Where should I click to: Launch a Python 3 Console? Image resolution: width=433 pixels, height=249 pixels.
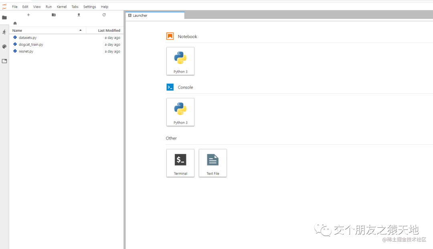pyautogui.click(x=180, y=112)
